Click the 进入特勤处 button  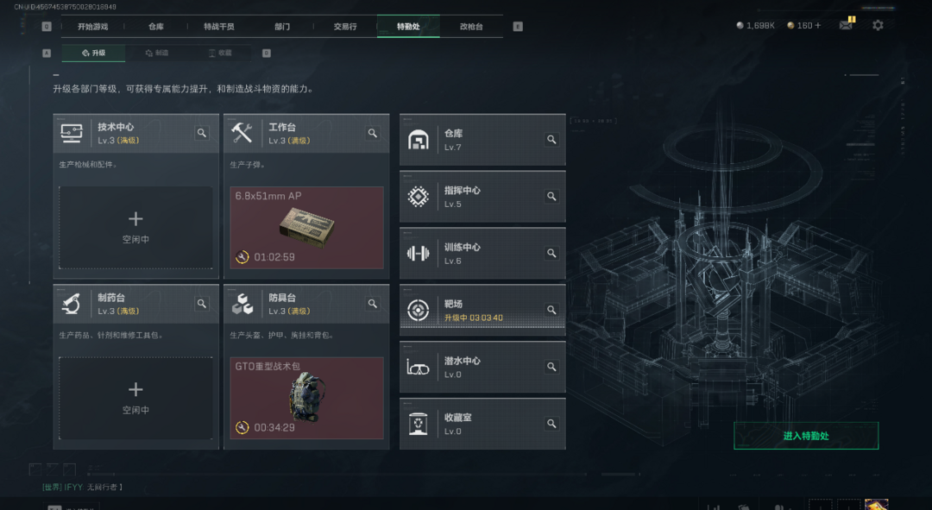tap(806, 436)
